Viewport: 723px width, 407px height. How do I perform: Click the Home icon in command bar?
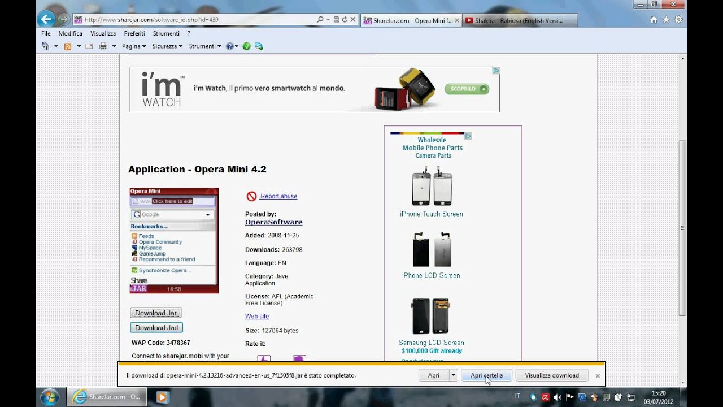click(45, 46)
